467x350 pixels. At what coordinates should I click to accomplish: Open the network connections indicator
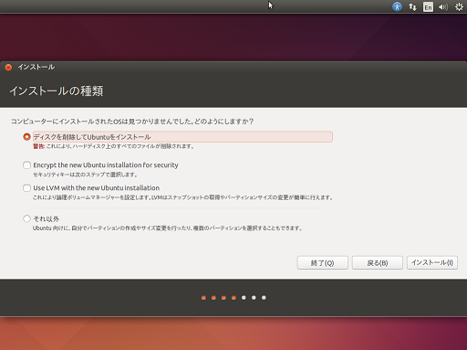[412, 6]
